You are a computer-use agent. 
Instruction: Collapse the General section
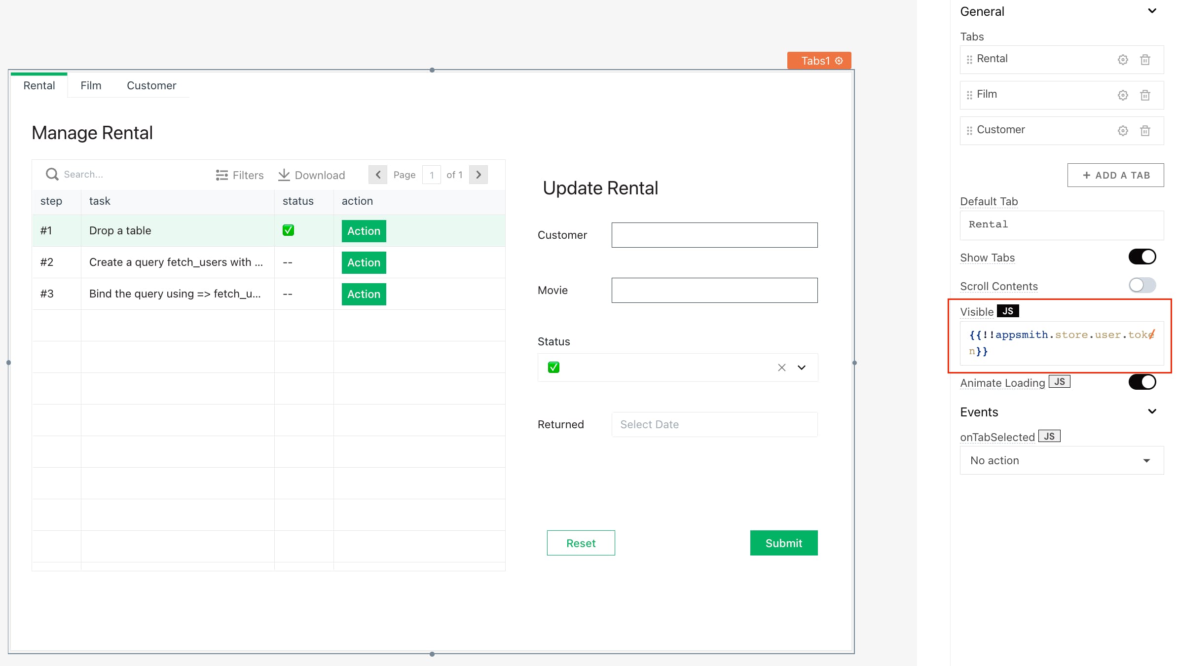(1152, 11)
